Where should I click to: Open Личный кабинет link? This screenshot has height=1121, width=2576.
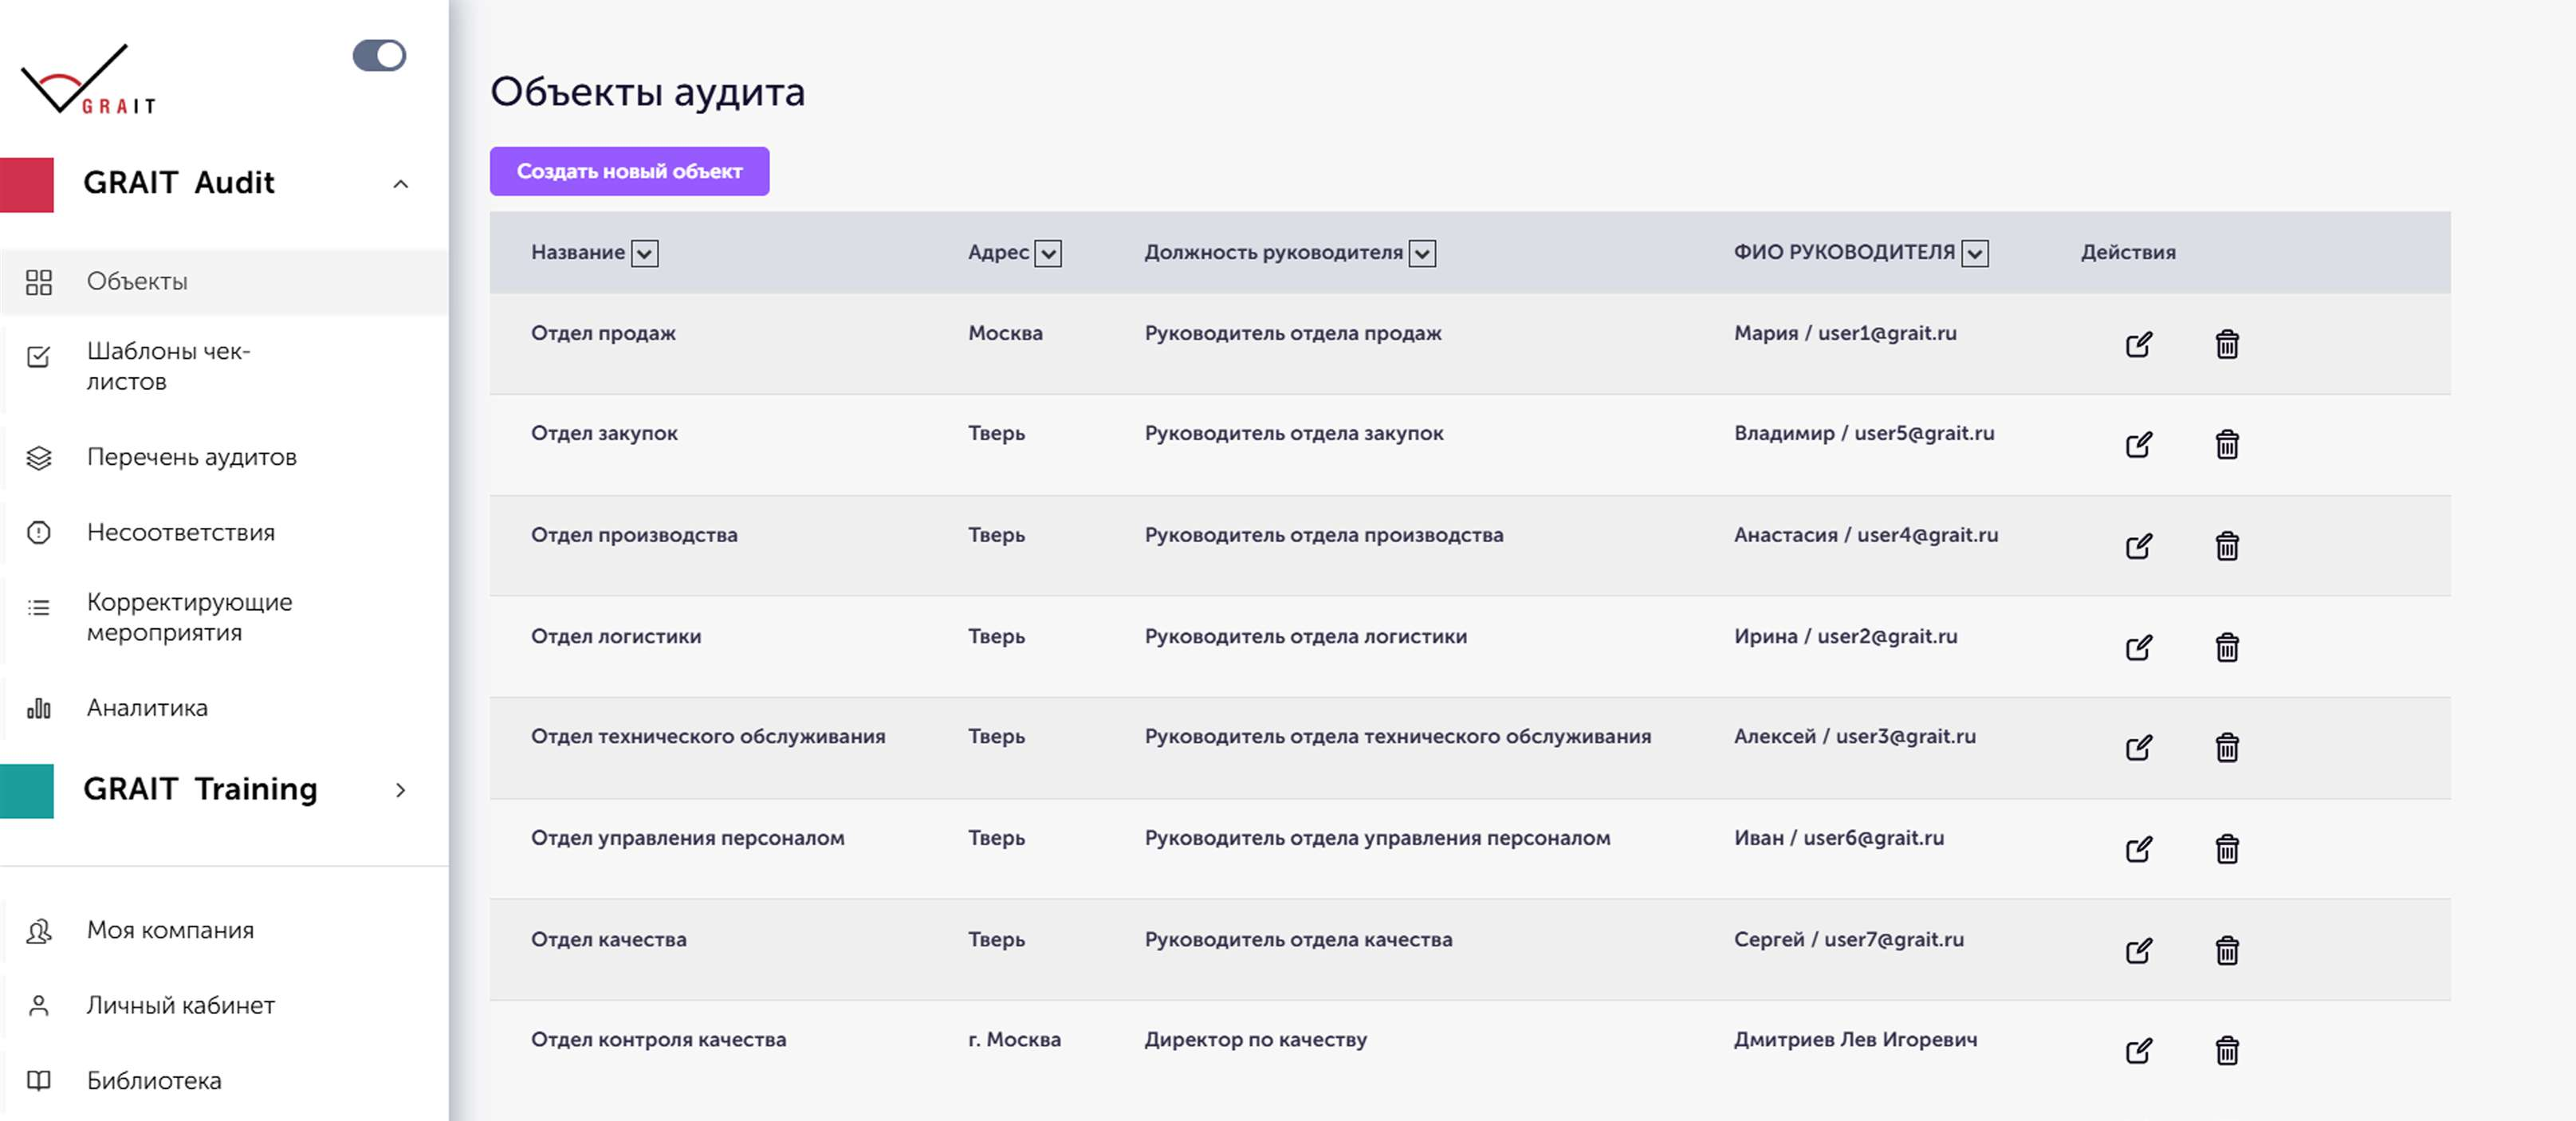click(180, 1006)
